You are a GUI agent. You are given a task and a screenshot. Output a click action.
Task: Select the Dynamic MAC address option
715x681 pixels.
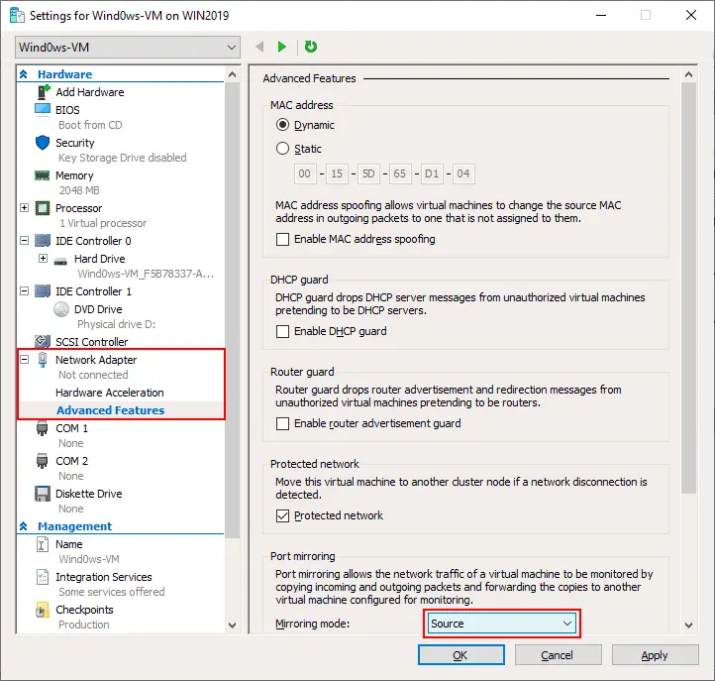click(x=282, y=125)
